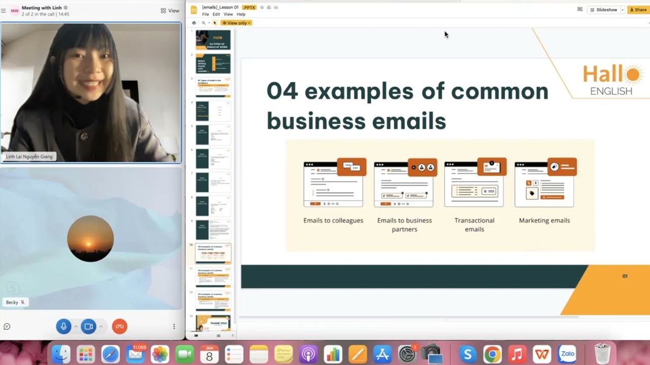The width and height of the screenshot is (650, 365).
Task: Select slide 3 thumbnail in filmstrip
Action: coord(213,87)
